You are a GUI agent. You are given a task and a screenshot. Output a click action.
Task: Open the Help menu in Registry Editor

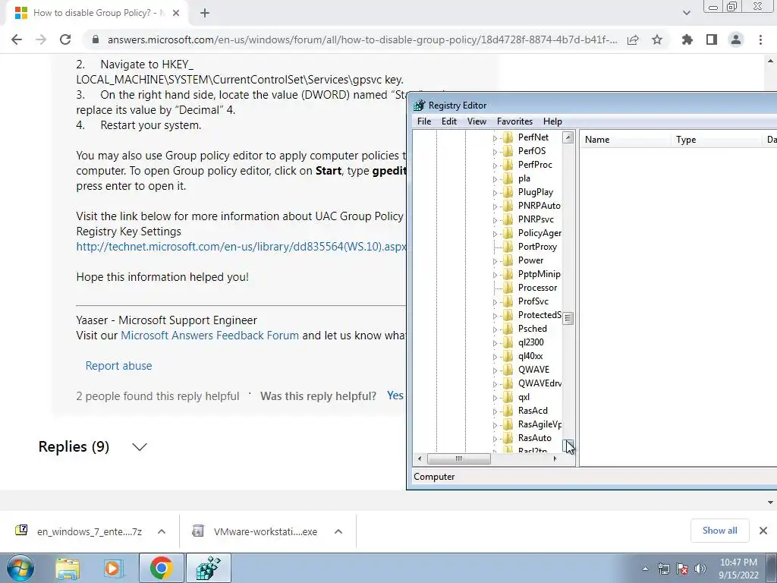click(552, 121)
